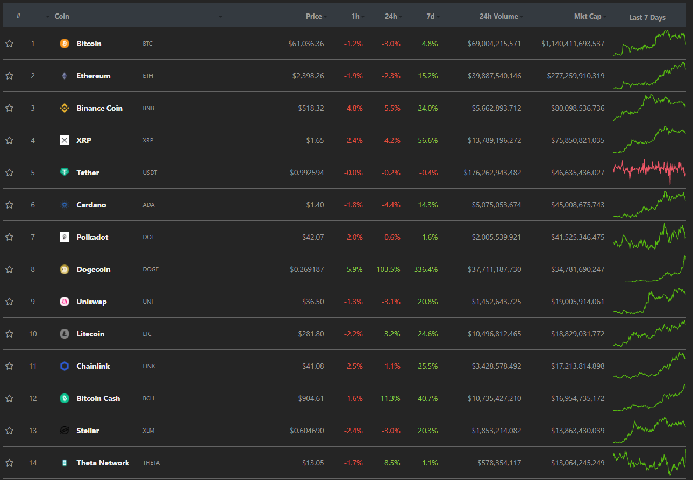This screenshot has height=480, width=693.
Task: Star XRP as a favorite
Action: click(x=9, y=140)
